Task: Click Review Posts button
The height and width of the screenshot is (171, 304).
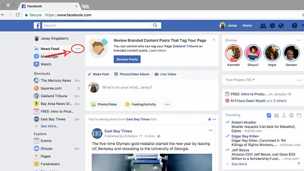Action: (x=127, y=59)
